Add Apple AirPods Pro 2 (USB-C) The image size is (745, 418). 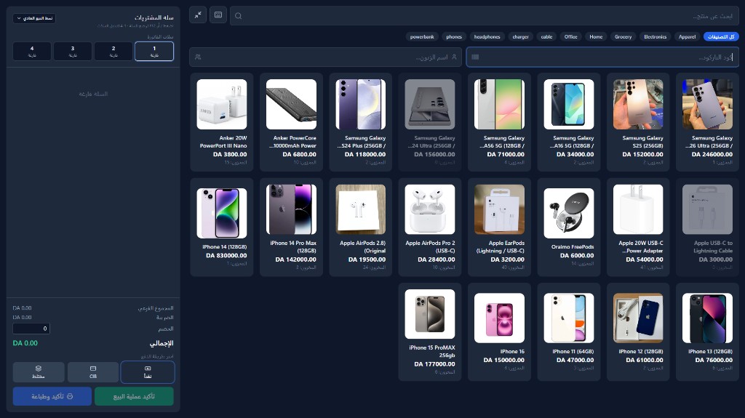click(x=430, y=227)
